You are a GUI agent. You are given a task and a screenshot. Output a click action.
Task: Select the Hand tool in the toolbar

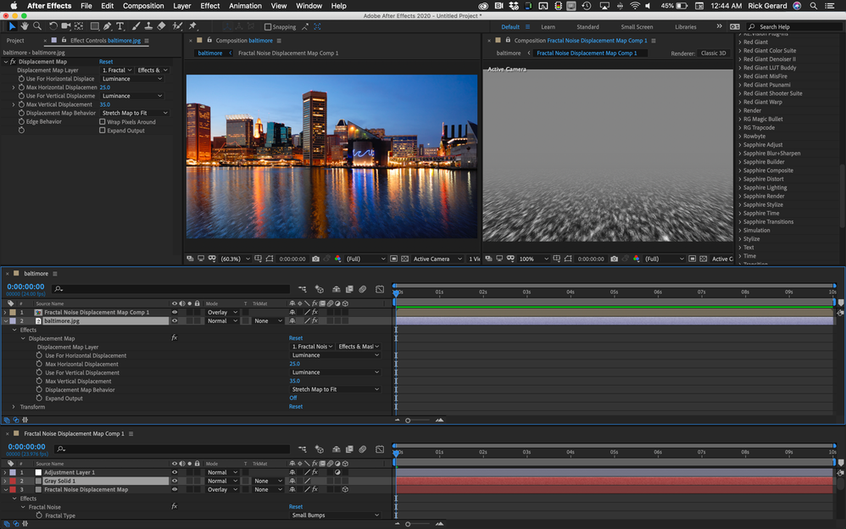point(25,26)
